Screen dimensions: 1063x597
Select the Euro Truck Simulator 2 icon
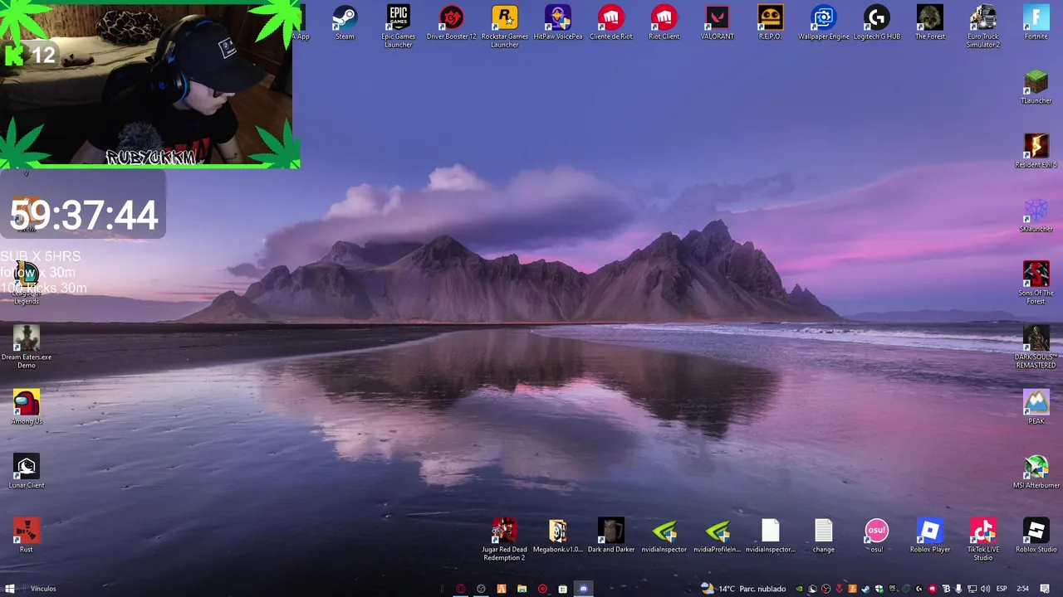[983, 26]
